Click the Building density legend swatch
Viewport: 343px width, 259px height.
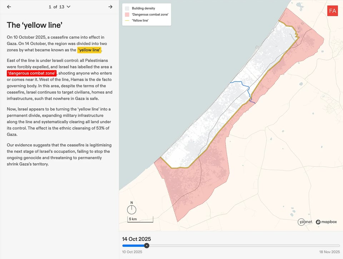127,8
